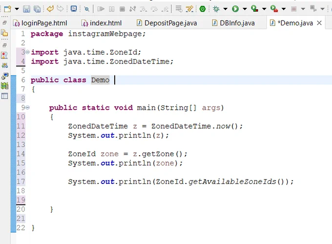Open the Run dropdown arrow
Image resolution: width=332 pixels, height=244 pixels.
click(x=245, y=9)
